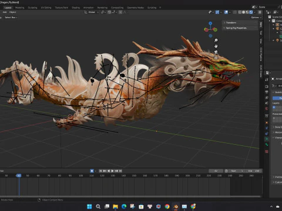Jump to the previous keyframe
Viewport: 282px width, 211px height.
(x=105, y=171)
